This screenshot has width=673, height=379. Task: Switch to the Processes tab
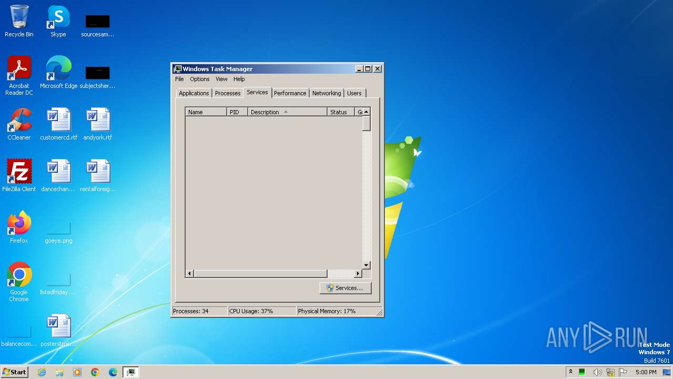pos(228,93)
